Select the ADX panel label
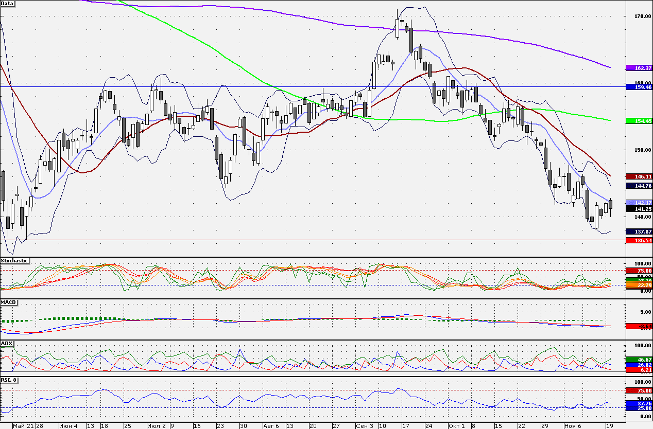 (x=7, y=343)
